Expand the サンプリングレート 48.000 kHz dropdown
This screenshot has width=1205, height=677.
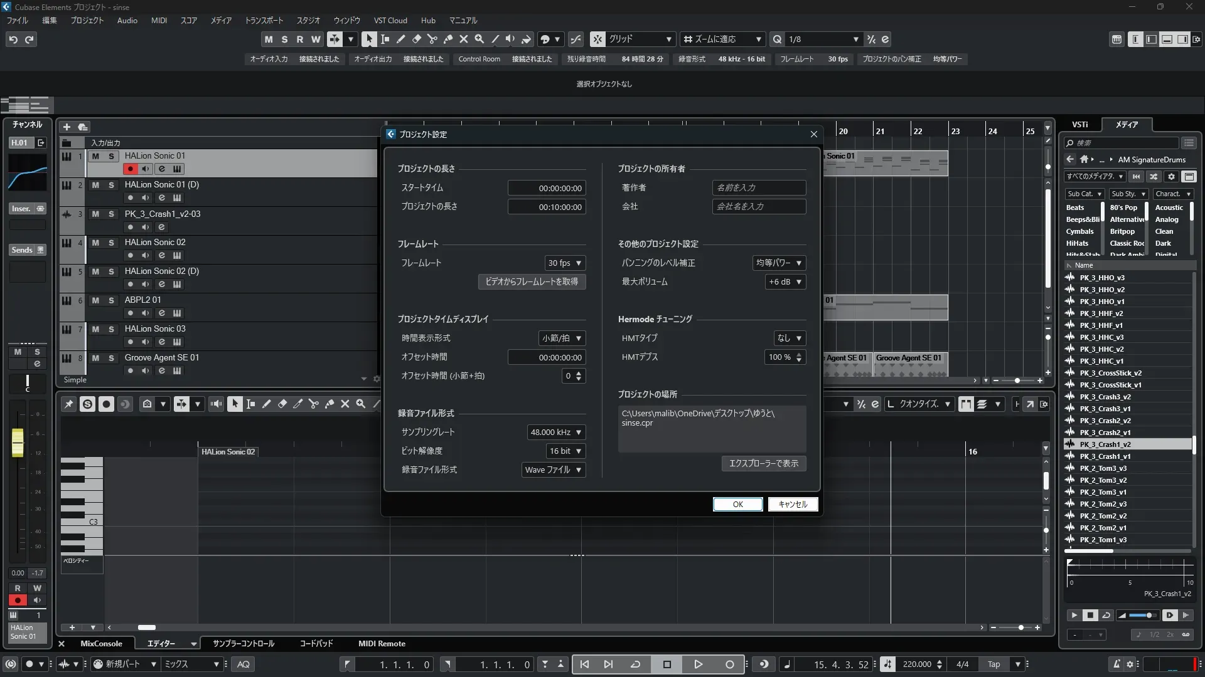(555, 432)
